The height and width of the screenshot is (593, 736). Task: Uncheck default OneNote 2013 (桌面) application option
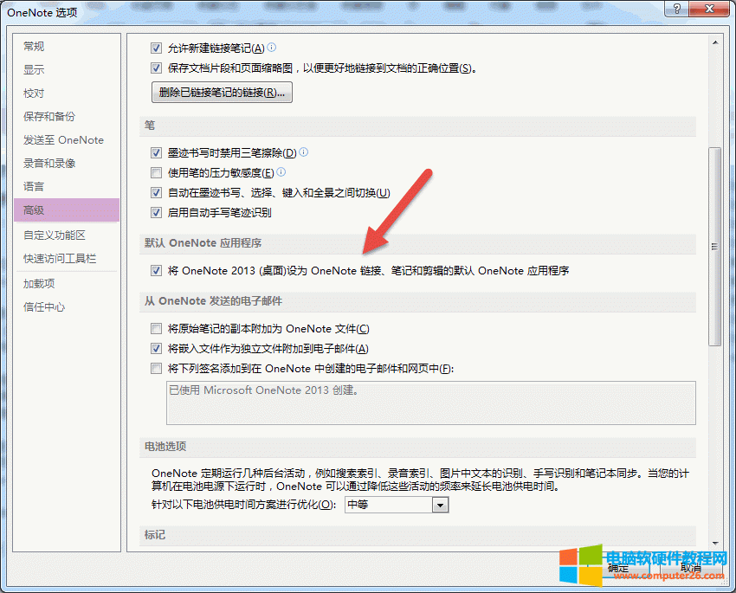tap(157, 271)
